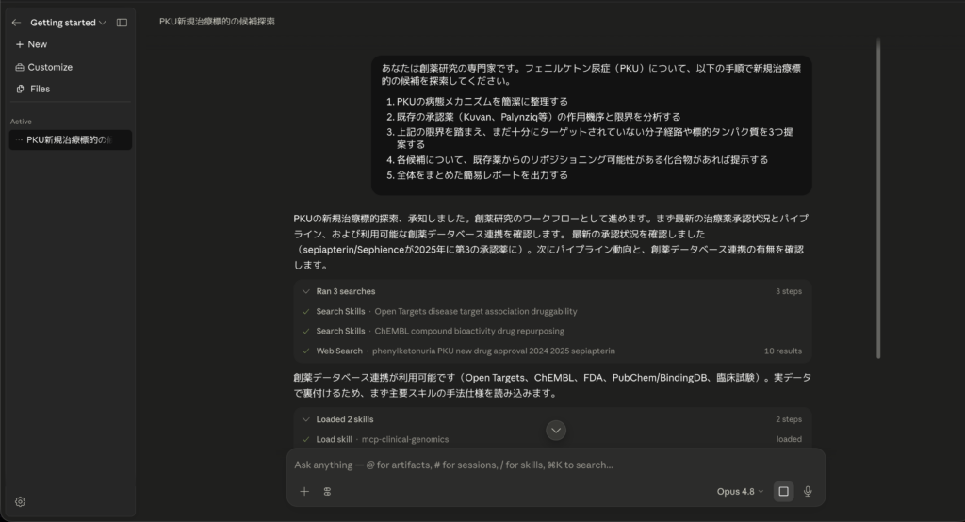Jump to bottom with down arrow button

[556, 431]
